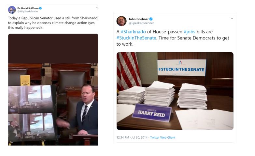The image size is (255, 156).
Task: Expand the options chevron on Shiffman's tweet
Action: tap(97, 8)
